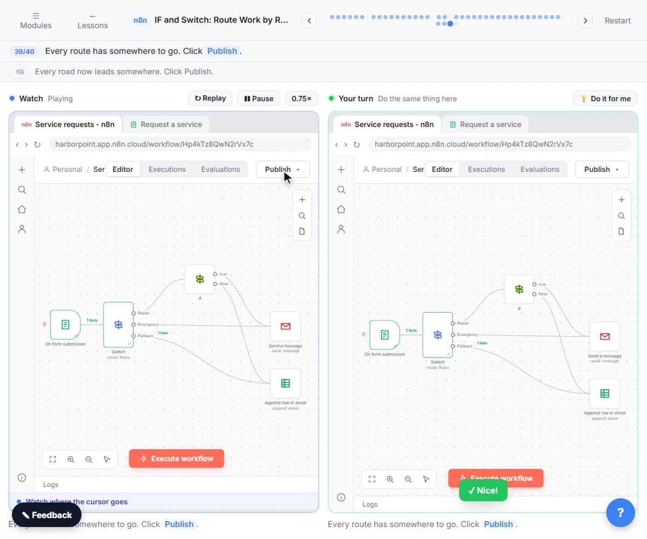Click sidebar search icon in Your turn pane

(x=341, y=190)
